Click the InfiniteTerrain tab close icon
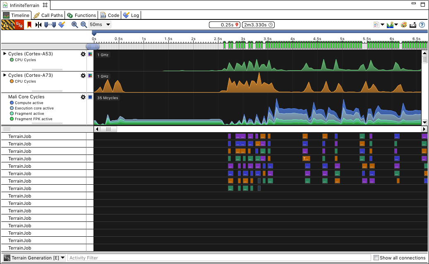429x264 pixels. (x=45, y=5)
